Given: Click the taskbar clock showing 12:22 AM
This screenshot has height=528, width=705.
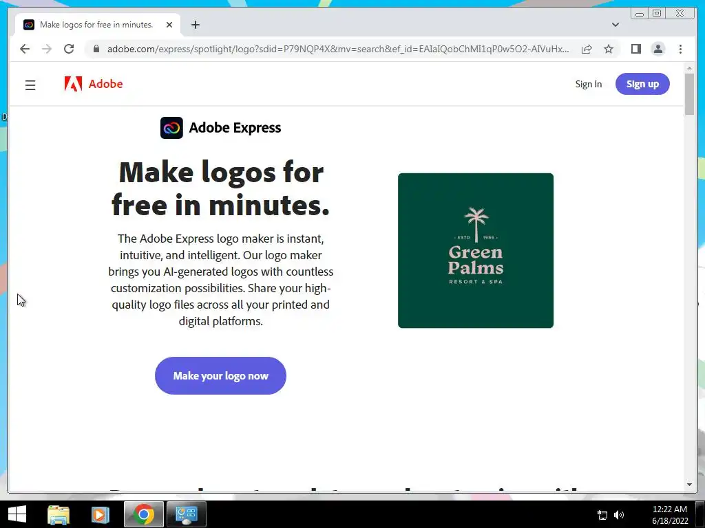Looking at the screenshot, I should 669,515.
